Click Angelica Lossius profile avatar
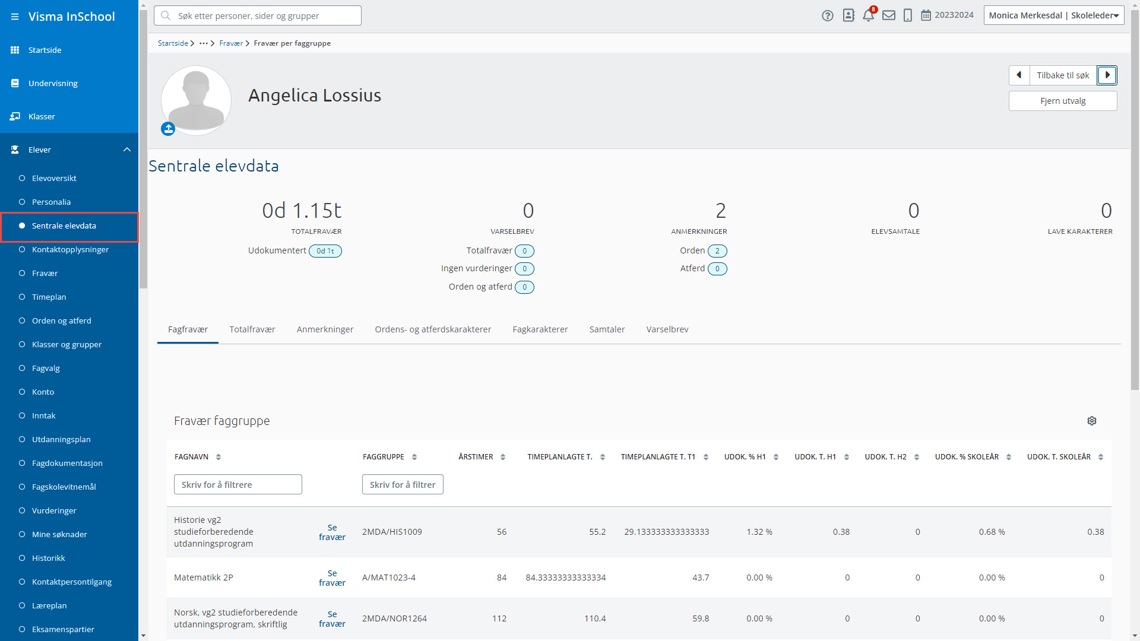 [196, 100]
